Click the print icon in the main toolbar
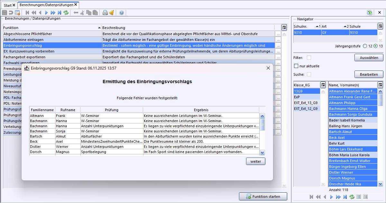 click(105, 13)
